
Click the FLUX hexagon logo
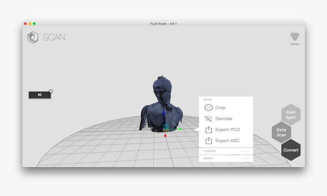click(33, 37)
